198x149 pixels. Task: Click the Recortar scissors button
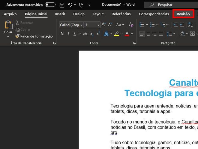(x=24, y=23)
